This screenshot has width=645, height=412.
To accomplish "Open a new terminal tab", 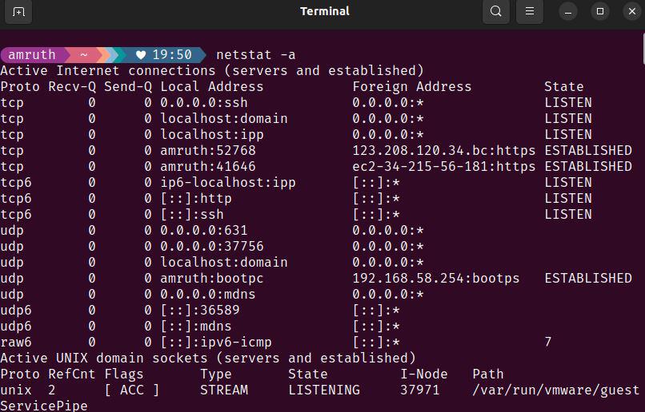I will 19,12.
